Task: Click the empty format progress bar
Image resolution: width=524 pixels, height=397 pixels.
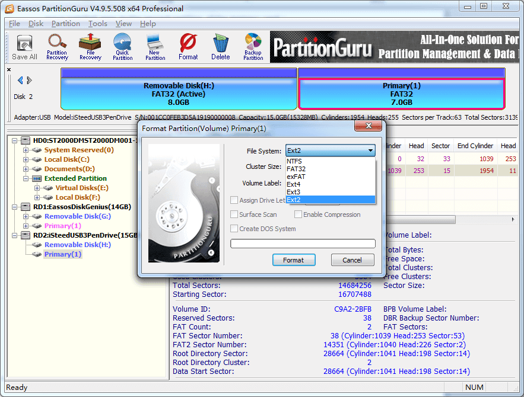Action: coord(303,244)
